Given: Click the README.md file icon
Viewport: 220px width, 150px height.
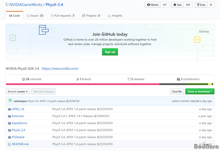Looking at the screenshot, I should [x=9, y=144].
